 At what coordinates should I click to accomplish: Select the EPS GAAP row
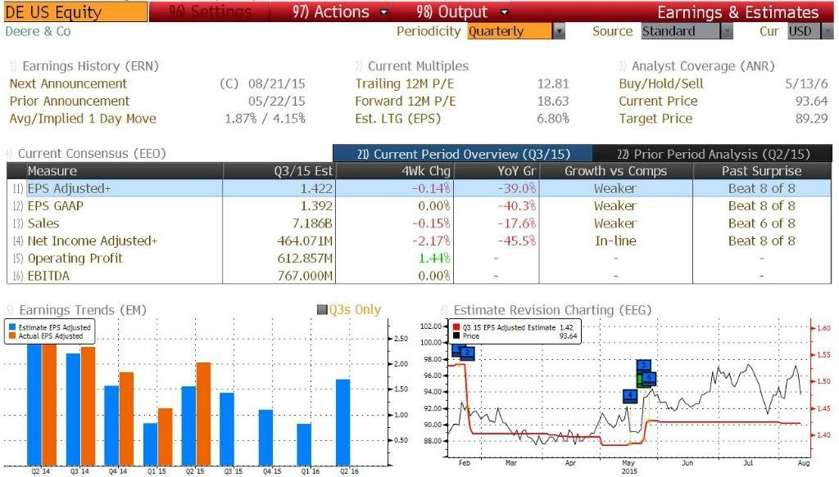point(419,206)
